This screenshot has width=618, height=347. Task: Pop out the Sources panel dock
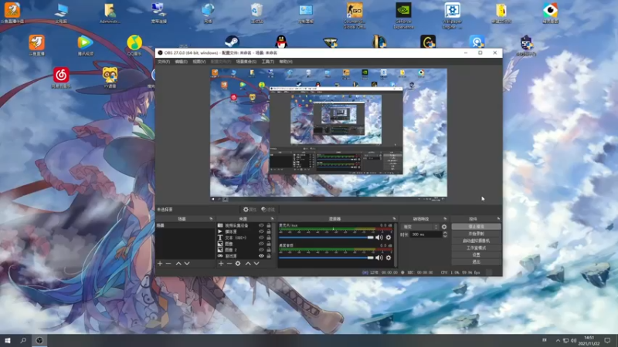[x=272, y=219]
